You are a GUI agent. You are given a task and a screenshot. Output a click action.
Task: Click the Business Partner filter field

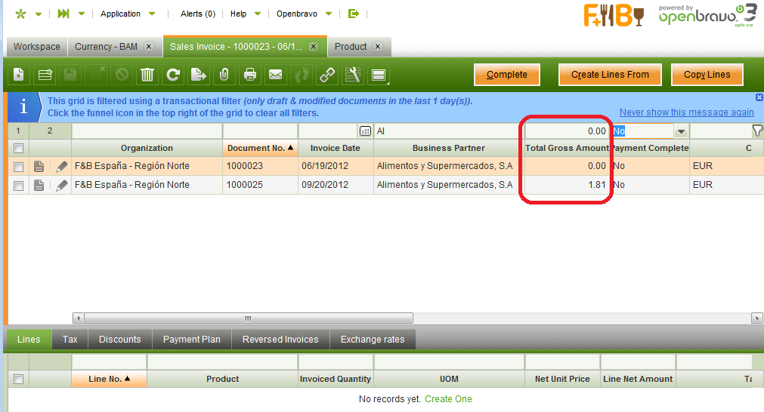tap(448, 131)
